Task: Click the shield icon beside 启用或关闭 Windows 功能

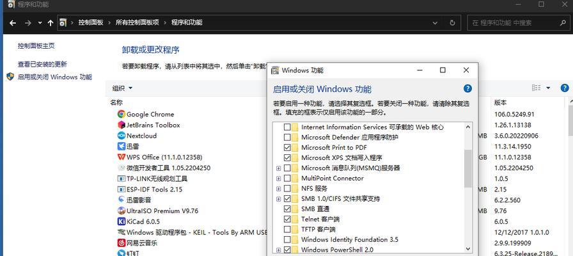Action: point(10,77)
